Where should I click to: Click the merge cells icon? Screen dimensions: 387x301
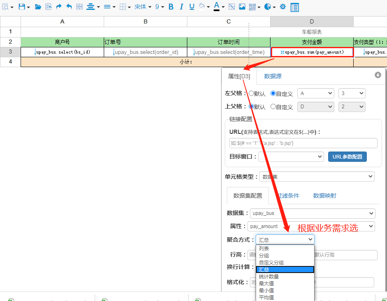79,7
